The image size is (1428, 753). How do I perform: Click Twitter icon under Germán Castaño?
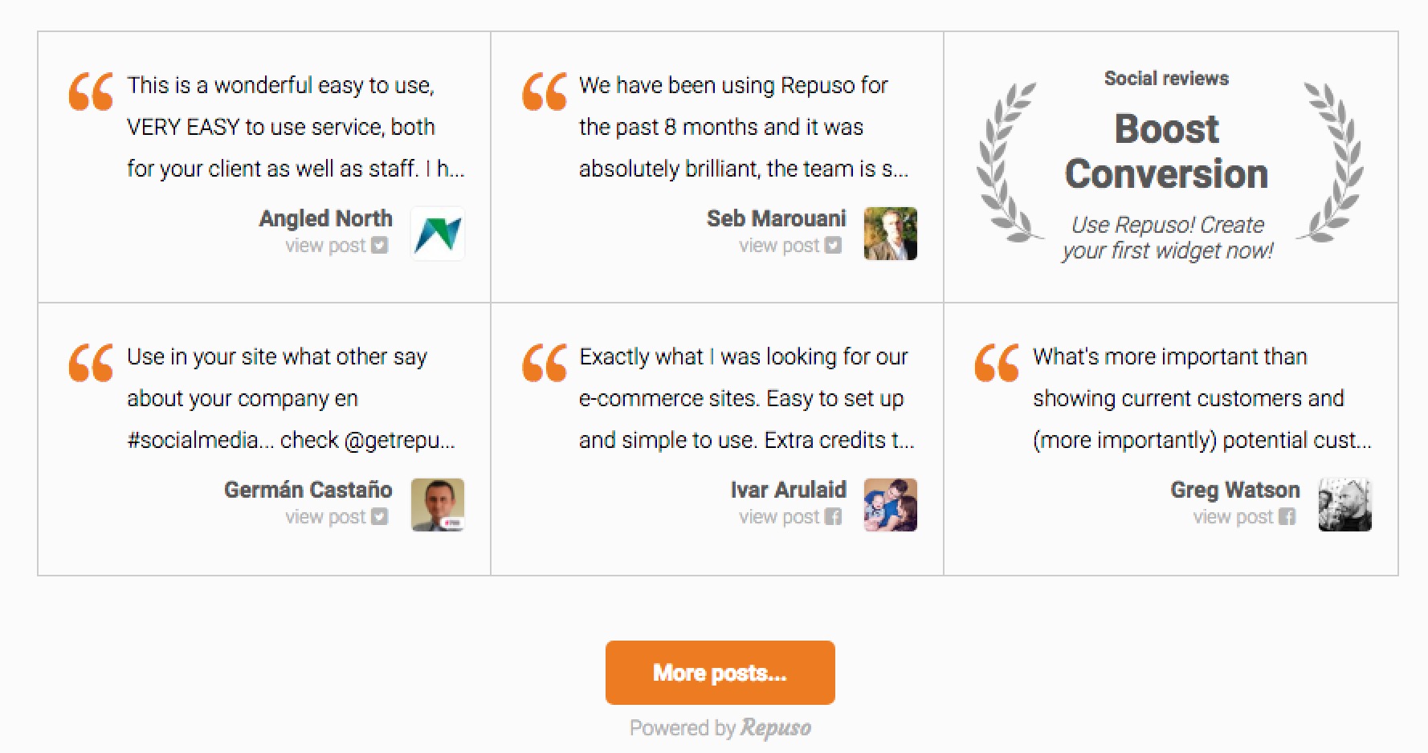380,517
